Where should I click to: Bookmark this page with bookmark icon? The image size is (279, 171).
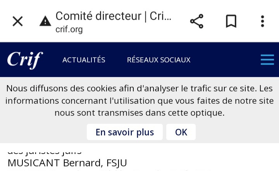(x=231, y=21)
